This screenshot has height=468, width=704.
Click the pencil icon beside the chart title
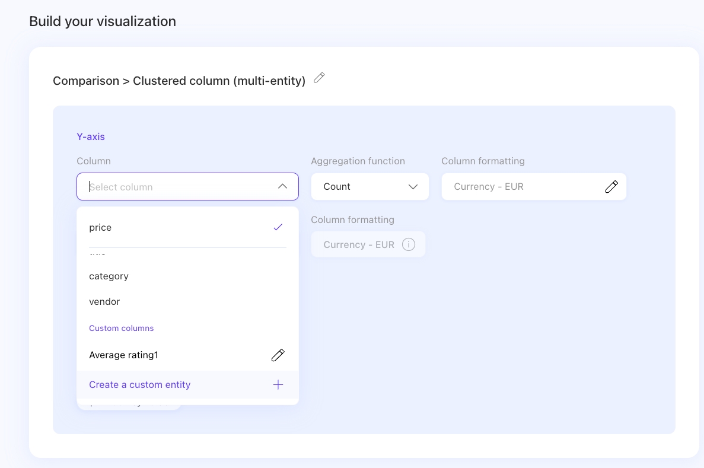[319, 78]
